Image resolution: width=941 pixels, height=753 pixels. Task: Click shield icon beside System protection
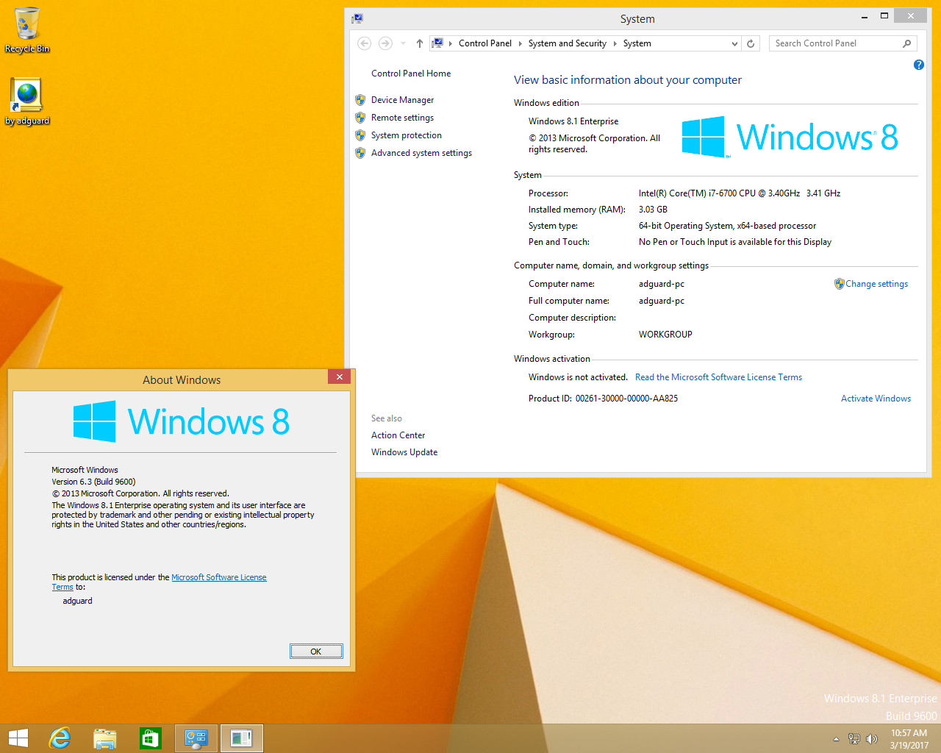tap(360, 135)
